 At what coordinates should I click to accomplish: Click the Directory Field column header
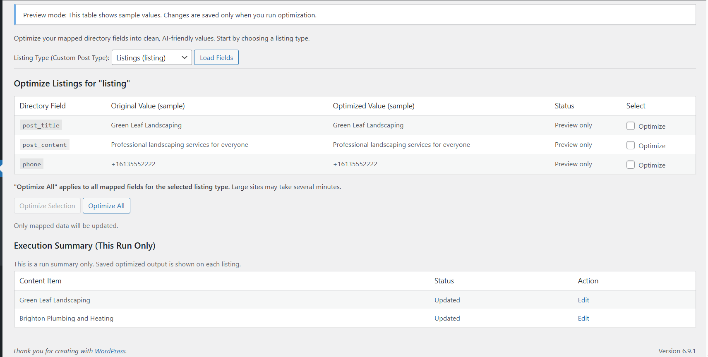coord(43,106)
